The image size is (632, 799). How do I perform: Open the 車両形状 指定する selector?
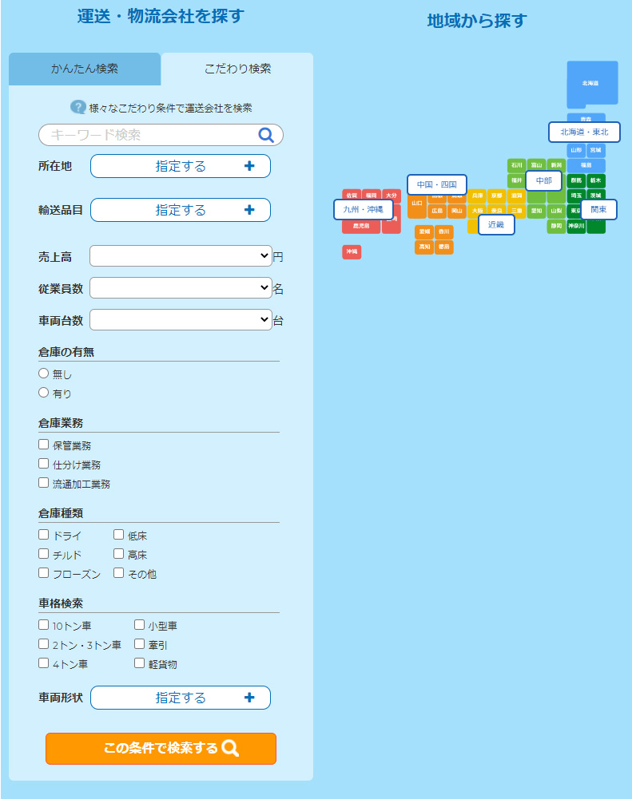coord(181,698)
